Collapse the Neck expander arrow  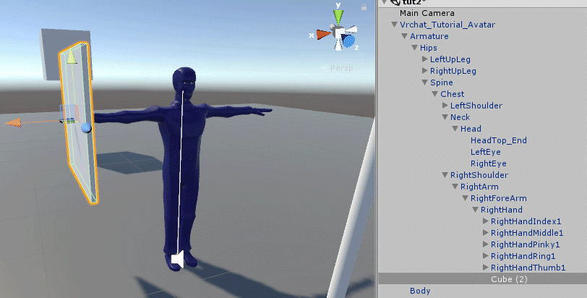point(445,117)
